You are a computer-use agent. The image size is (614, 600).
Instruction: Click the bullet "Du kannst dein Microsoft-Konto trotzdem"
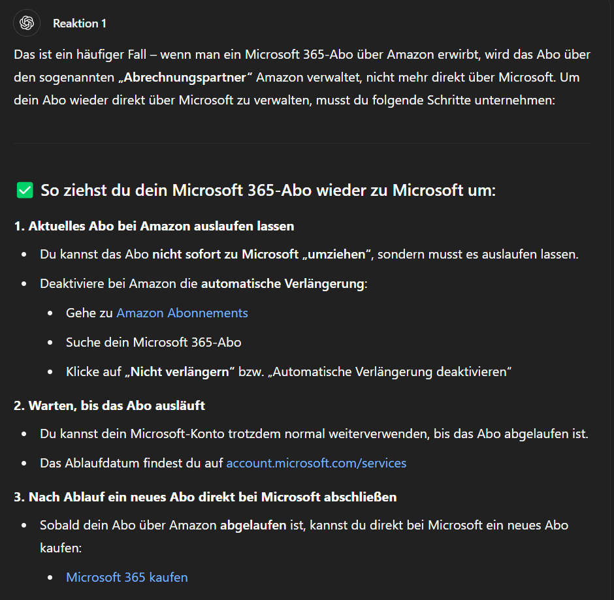(x=314, y=434)
